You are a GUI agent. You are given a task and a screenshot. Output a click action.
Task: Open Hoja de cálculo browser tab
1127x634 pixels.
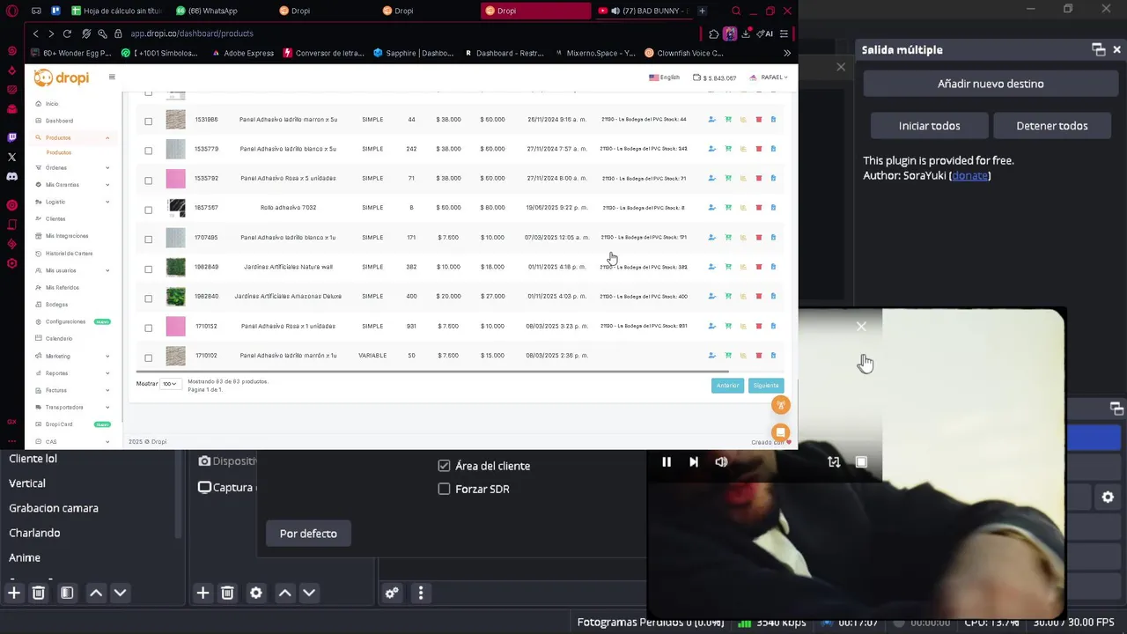point(117,11)
